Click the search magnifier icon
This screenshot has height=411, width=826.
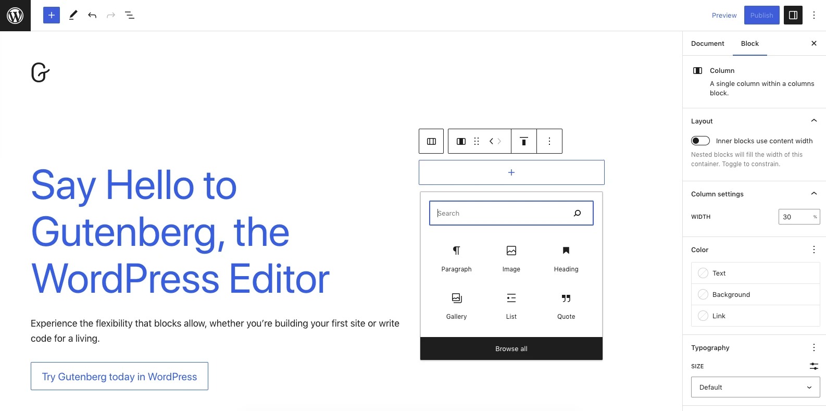(x=577, y=213)
